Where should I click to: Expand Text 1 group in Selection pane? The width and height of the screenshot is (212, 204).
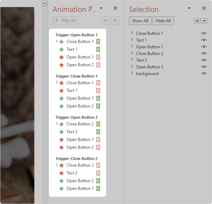pyautogui.click(x=132, y=39)
